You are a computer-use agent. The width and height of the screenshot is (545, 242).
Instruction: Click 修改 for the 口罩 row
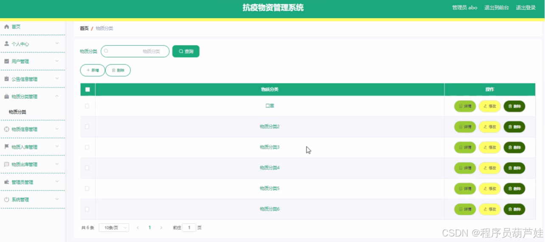tap(490, 106)
